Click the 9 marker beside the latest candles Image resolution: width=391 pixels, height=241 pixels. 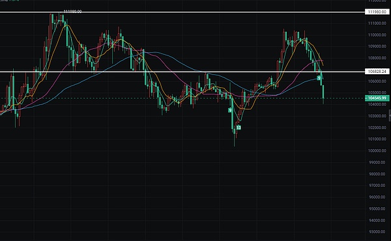pyautogui.click(x=319, y=78)
